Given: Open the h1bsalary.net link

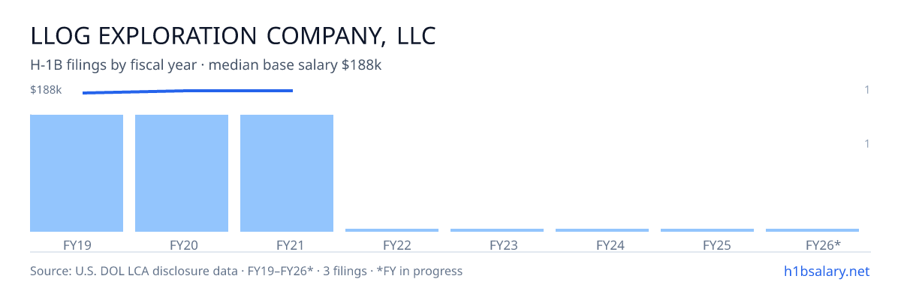Looking at the screenshot, I should [x=827, y=271].
